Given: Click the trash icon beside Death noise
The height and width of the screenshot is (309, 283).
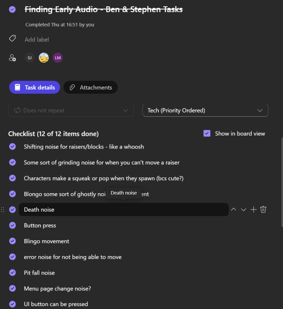Looking at the screenshot, I should pyautogui.click(x=263, y=210).
